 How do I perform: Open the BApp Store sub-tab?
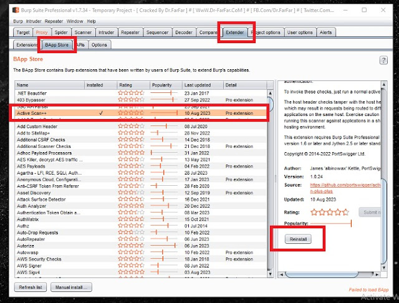(57, 45)
